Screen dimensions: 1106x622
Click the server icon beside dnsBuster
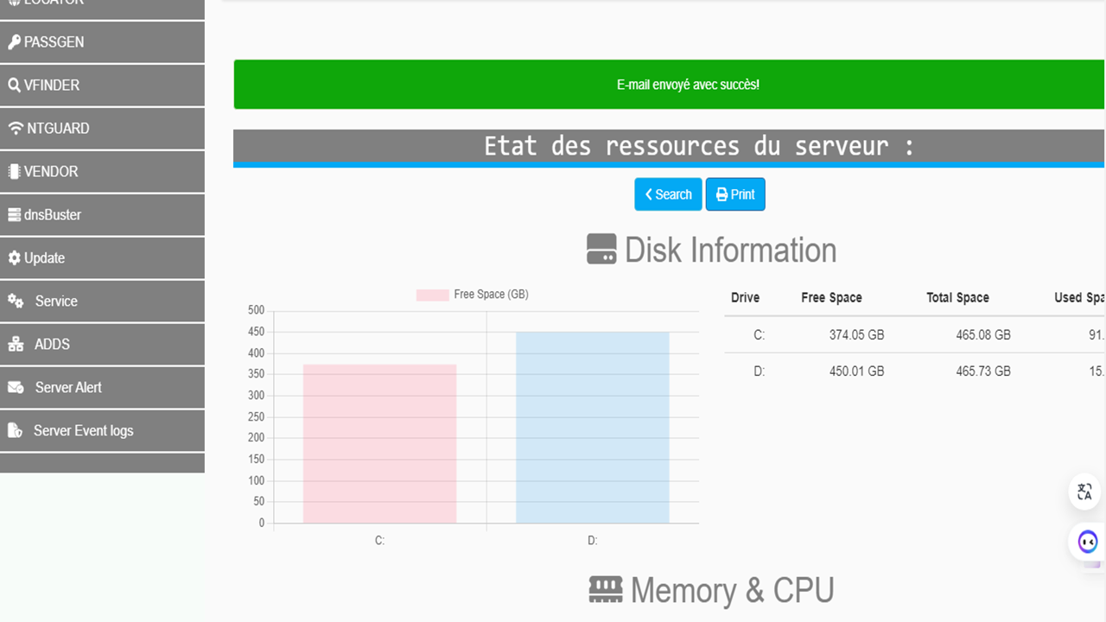tap(14, 215)
